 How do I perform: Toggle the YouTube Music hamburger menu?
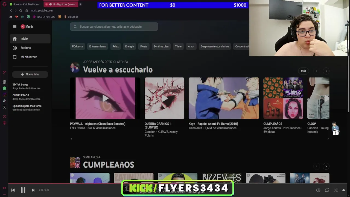coord(15,27)
